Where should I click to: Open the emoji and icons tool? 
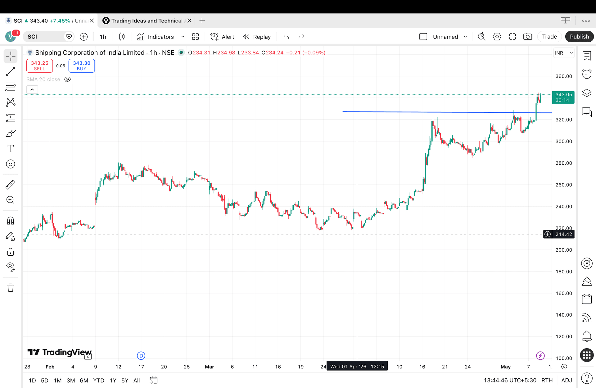11,164
